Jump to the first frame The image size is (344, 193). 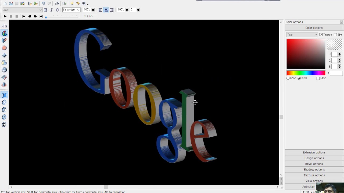click(x=24, y=16)
